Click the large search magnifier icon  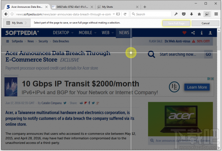(151, 54)
